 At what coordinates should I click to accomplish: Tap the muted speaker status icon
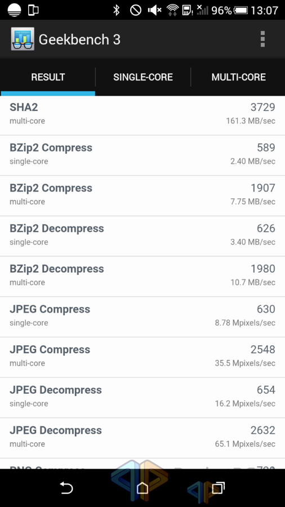pos(154,10)
